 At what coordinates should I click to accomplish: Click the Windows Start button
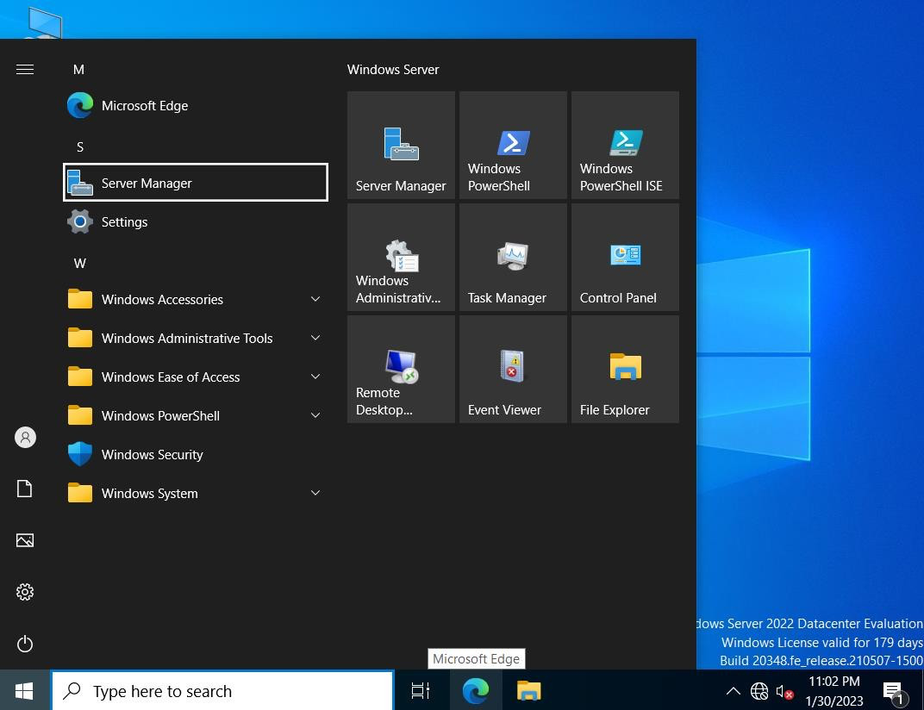click(x=24, y=690)
